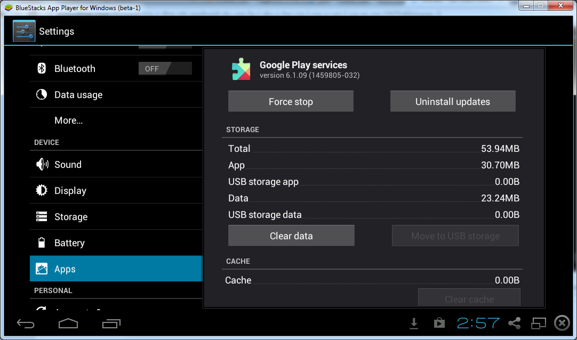Click the Settings sliders icon in header
The height and width of the screenshot is (340, 577).
[x=24, y=31]
